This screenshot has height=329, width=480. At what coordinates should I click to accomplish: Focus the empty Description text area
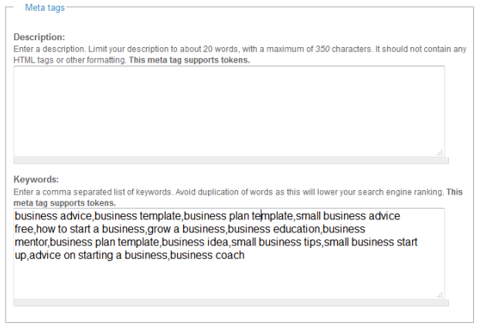[x=229, y=111]
